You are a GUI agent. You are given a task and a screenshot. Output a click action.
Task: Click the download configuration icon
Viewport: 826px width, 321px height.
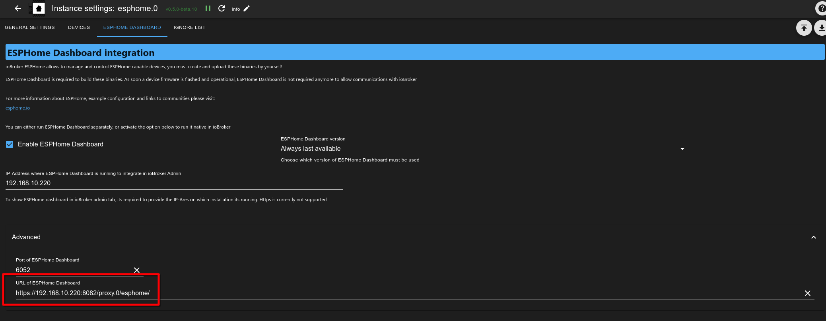[x=821, y=28]
